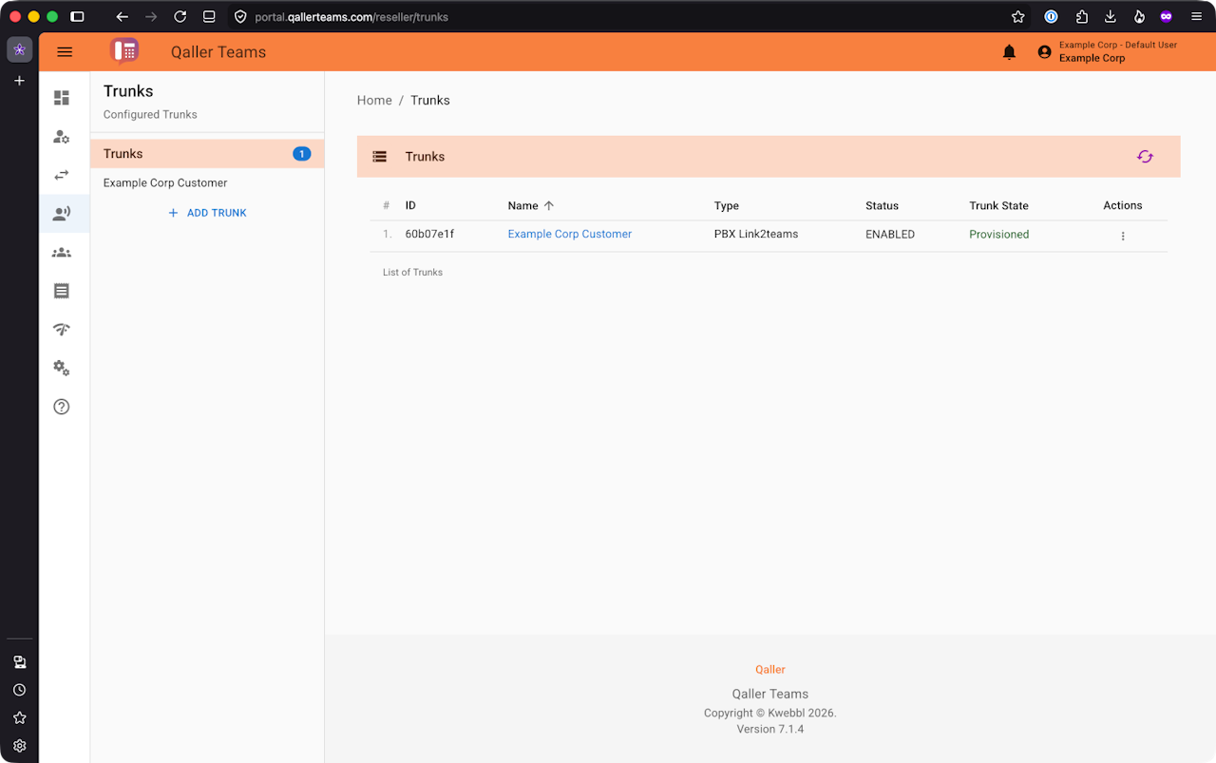Screen dimensions: 1216x763
Task: Go back in the browser
Action: click(x=122, y=17)
